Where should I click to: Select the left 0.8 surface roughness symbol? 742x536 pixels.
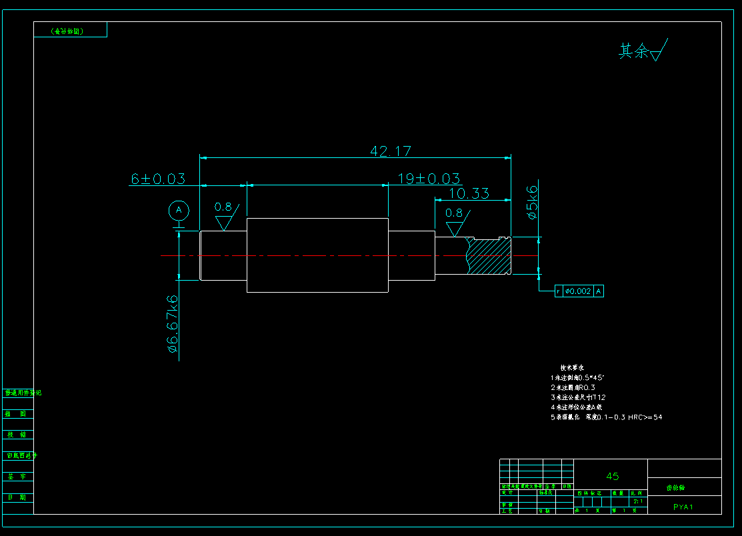(x=226, y=217)
